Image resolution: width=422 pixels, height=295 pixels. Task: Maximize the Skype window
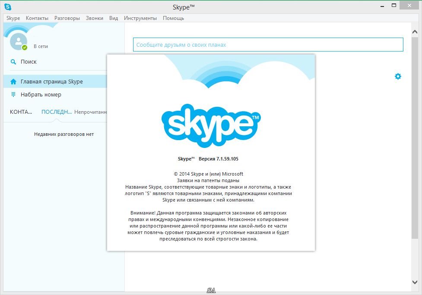(394, 5)
